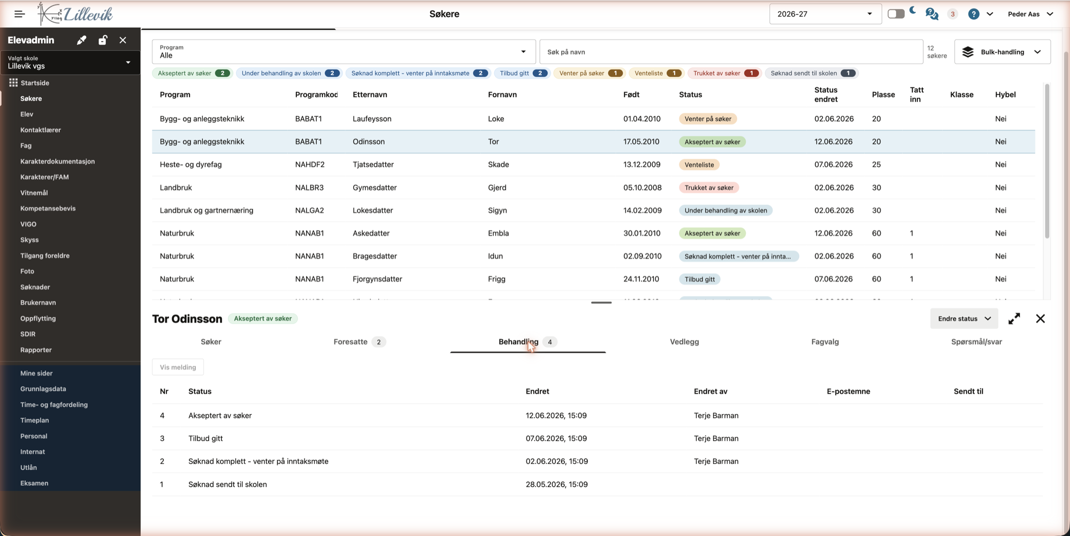Open Rapporter in the sidebar
Screen dimensions: 1070x536
coord(36,350)
